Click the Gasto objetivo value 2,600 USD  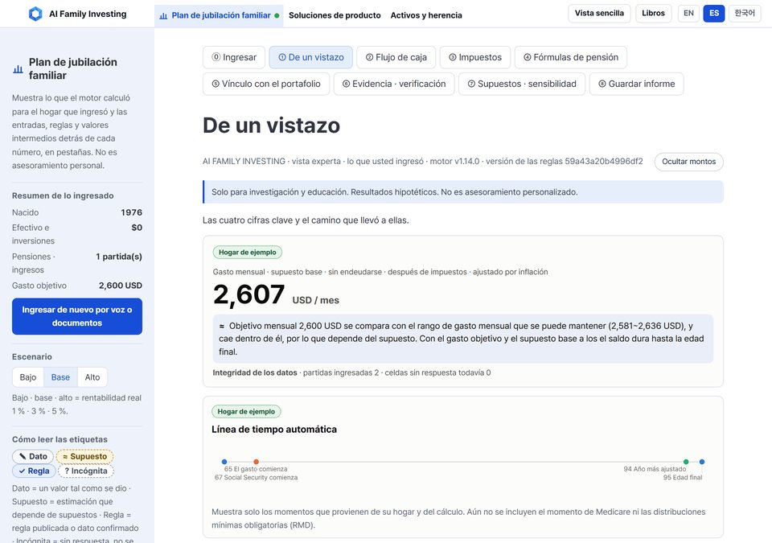pyautogui.click(x=121, y=286)
